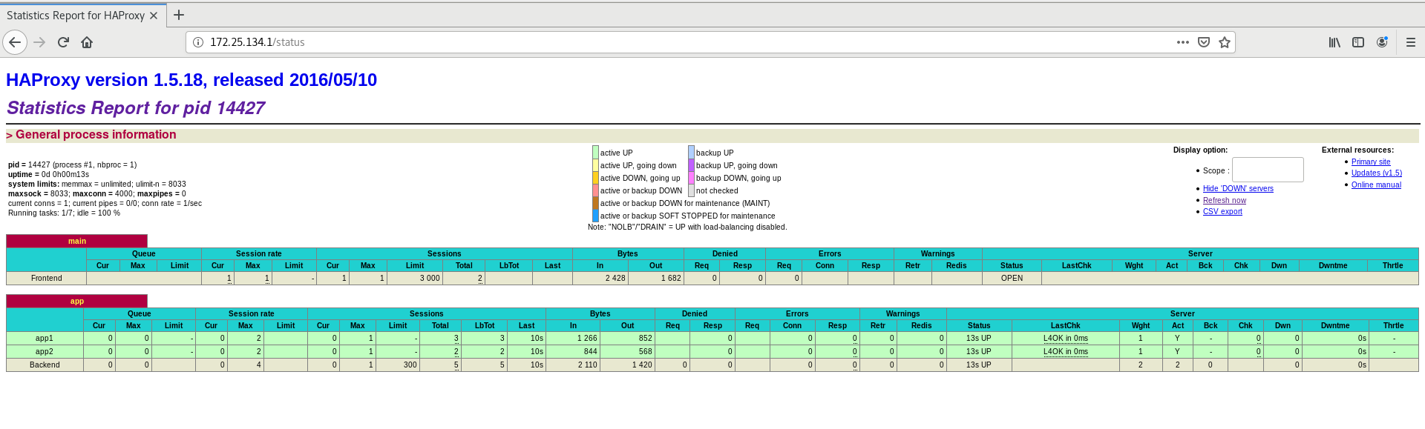Select the app1 server row label
1425x429 pixels.
pos(45,338)
